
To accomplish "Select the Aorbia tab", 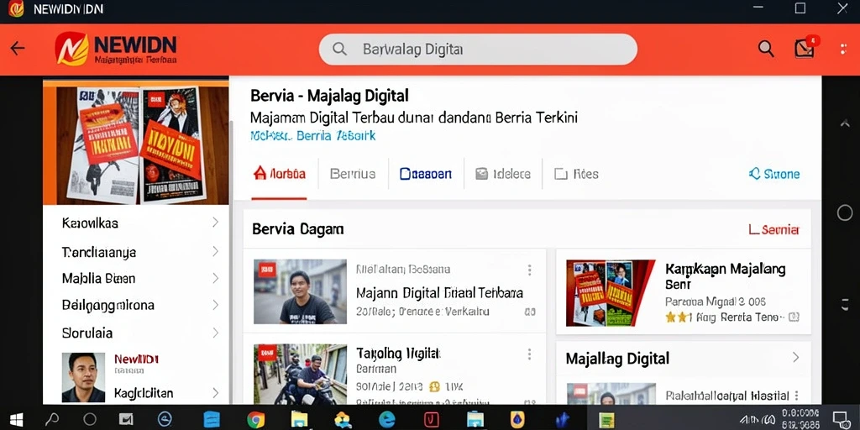I will point(279,174).
